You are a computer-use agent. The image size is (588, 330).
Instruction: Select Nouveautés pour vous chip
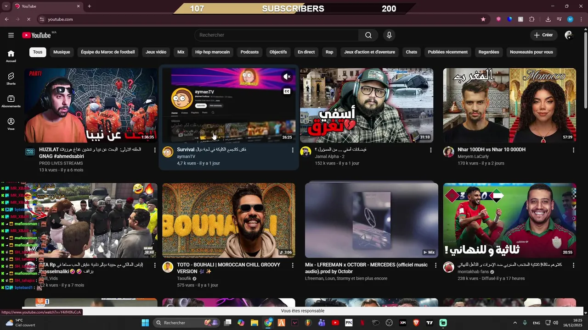click(x=531, y=52)
